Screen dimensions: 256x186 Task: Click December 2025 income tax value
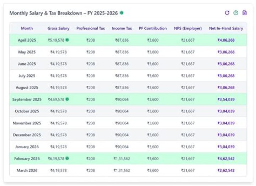click(x=122, y=135)
